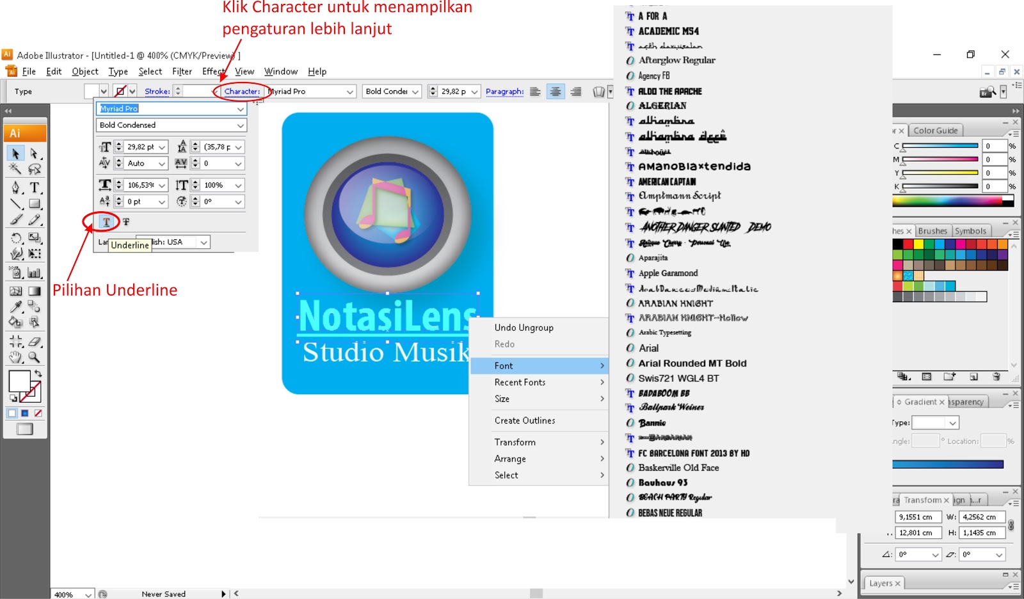1024x599 pixels.
Task: Open the 29,82 pt font size dropdown in panel
Action: [162, 147]
